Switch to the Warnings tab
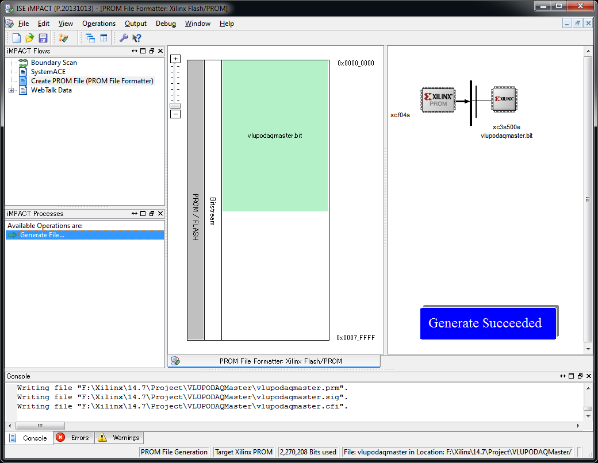Screen dimensions: 598x463 119,438
